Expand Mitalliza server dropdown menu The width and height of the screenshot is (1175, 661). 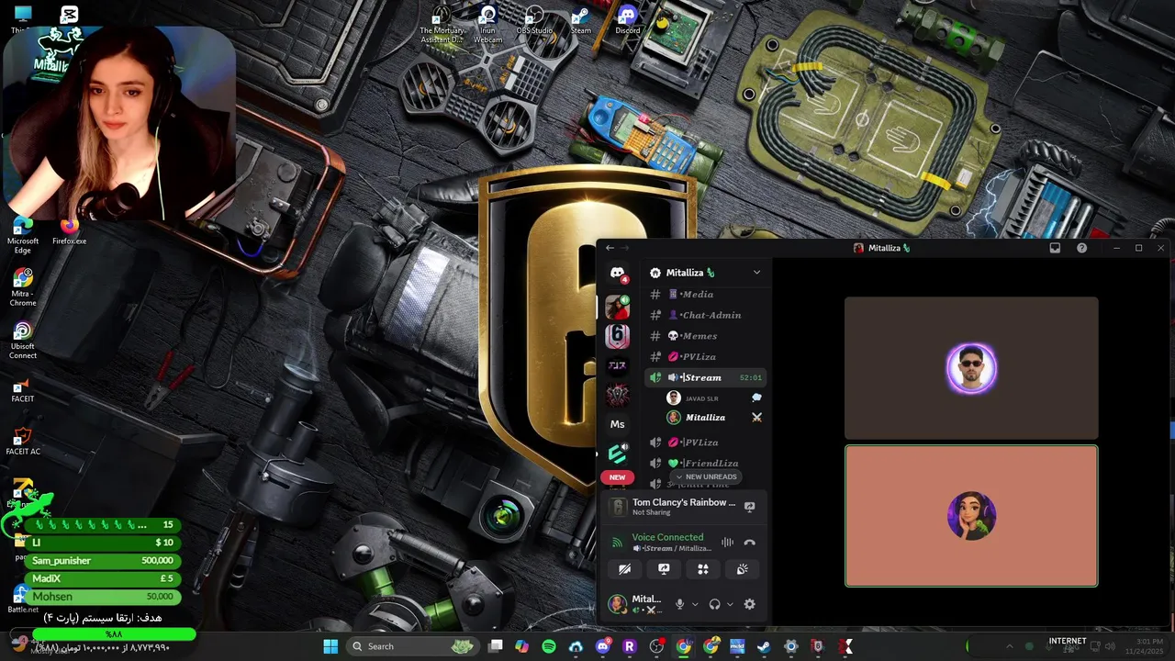(756, 273)
